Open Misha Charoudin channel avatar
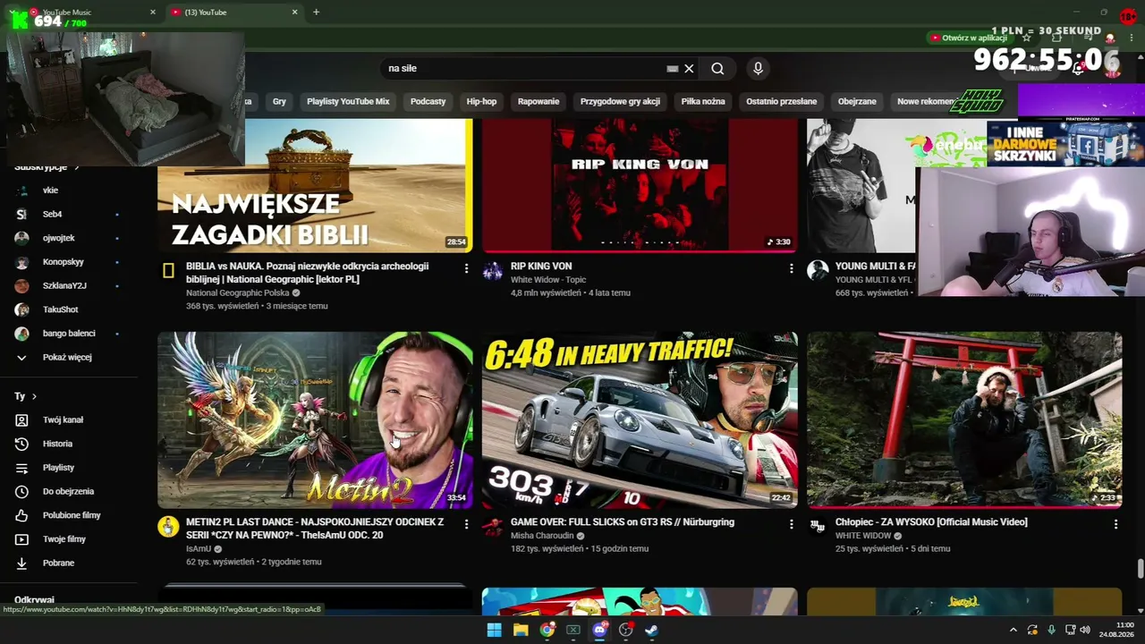This screenshot has height=644, width=1145. 493,526
